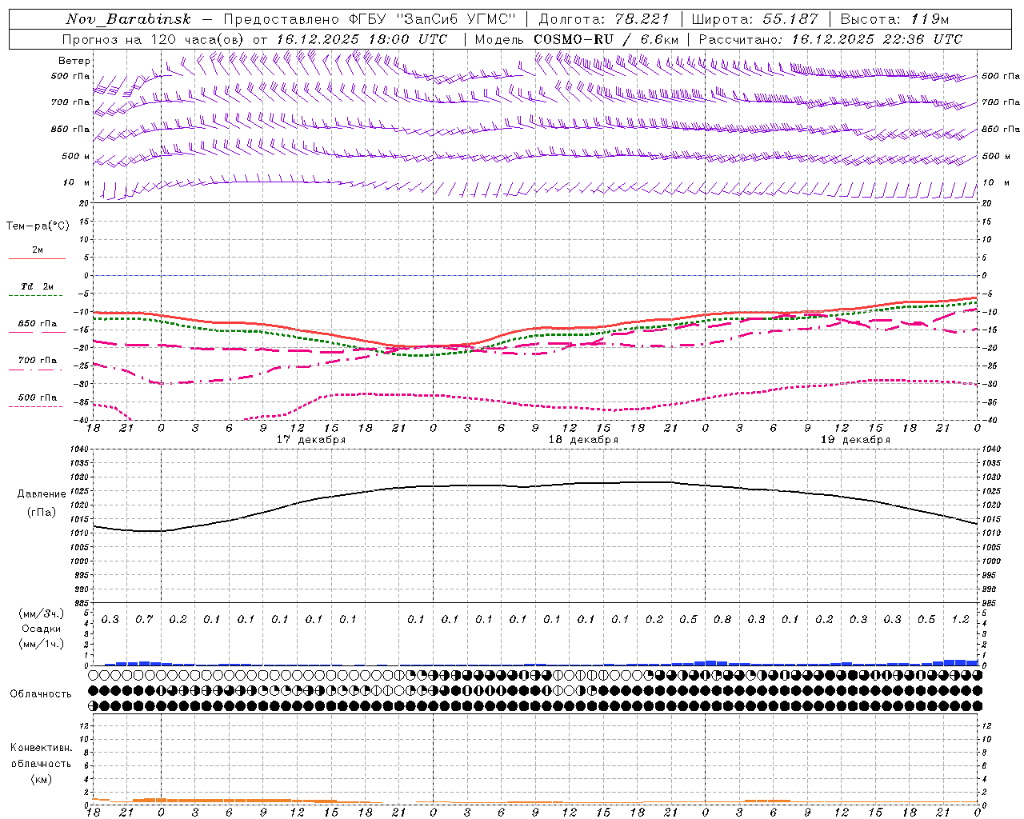Click the Nov_Barabinsk station title
This screenshot has width=1024, height=819.
[x=130, y=19]
